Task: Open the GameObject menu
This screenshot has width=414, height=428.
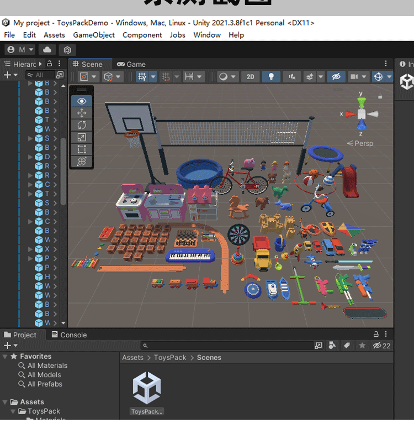Action: click(x=94, y=35)
